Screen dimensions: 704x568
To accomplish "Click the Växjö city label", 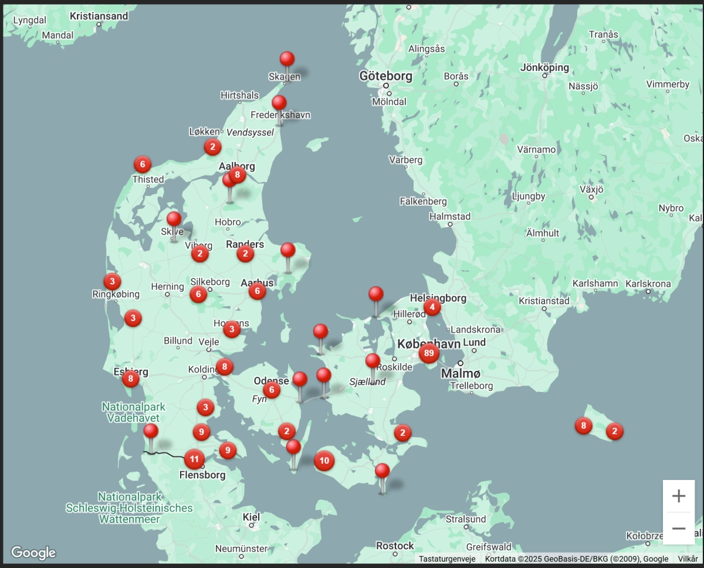I will point(591,190).
